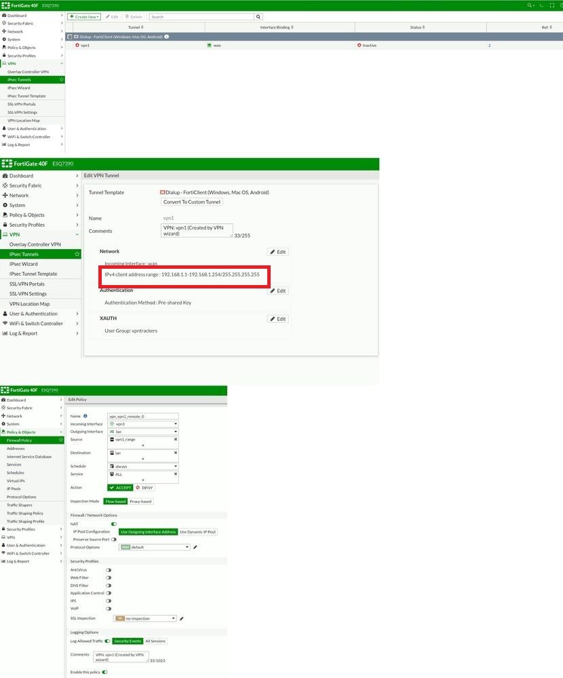Remove vpn1_range from Source using its X

pyautogui.click(x=176, y=439)
